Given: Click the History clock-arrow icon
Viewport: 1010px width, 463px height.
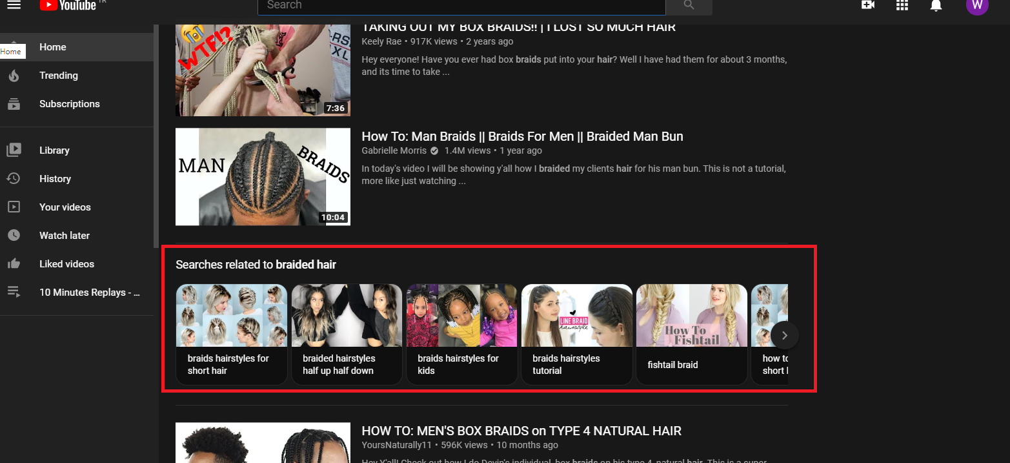Looking at the screenshot, I should [x=14, y=179].
